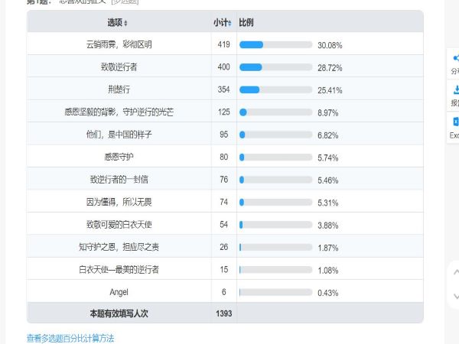This screenshot has width=459, height=344.
Task: Open 查看多选题百分比计算方法 link
Action: pyautogui.click(x=70, y=339)
